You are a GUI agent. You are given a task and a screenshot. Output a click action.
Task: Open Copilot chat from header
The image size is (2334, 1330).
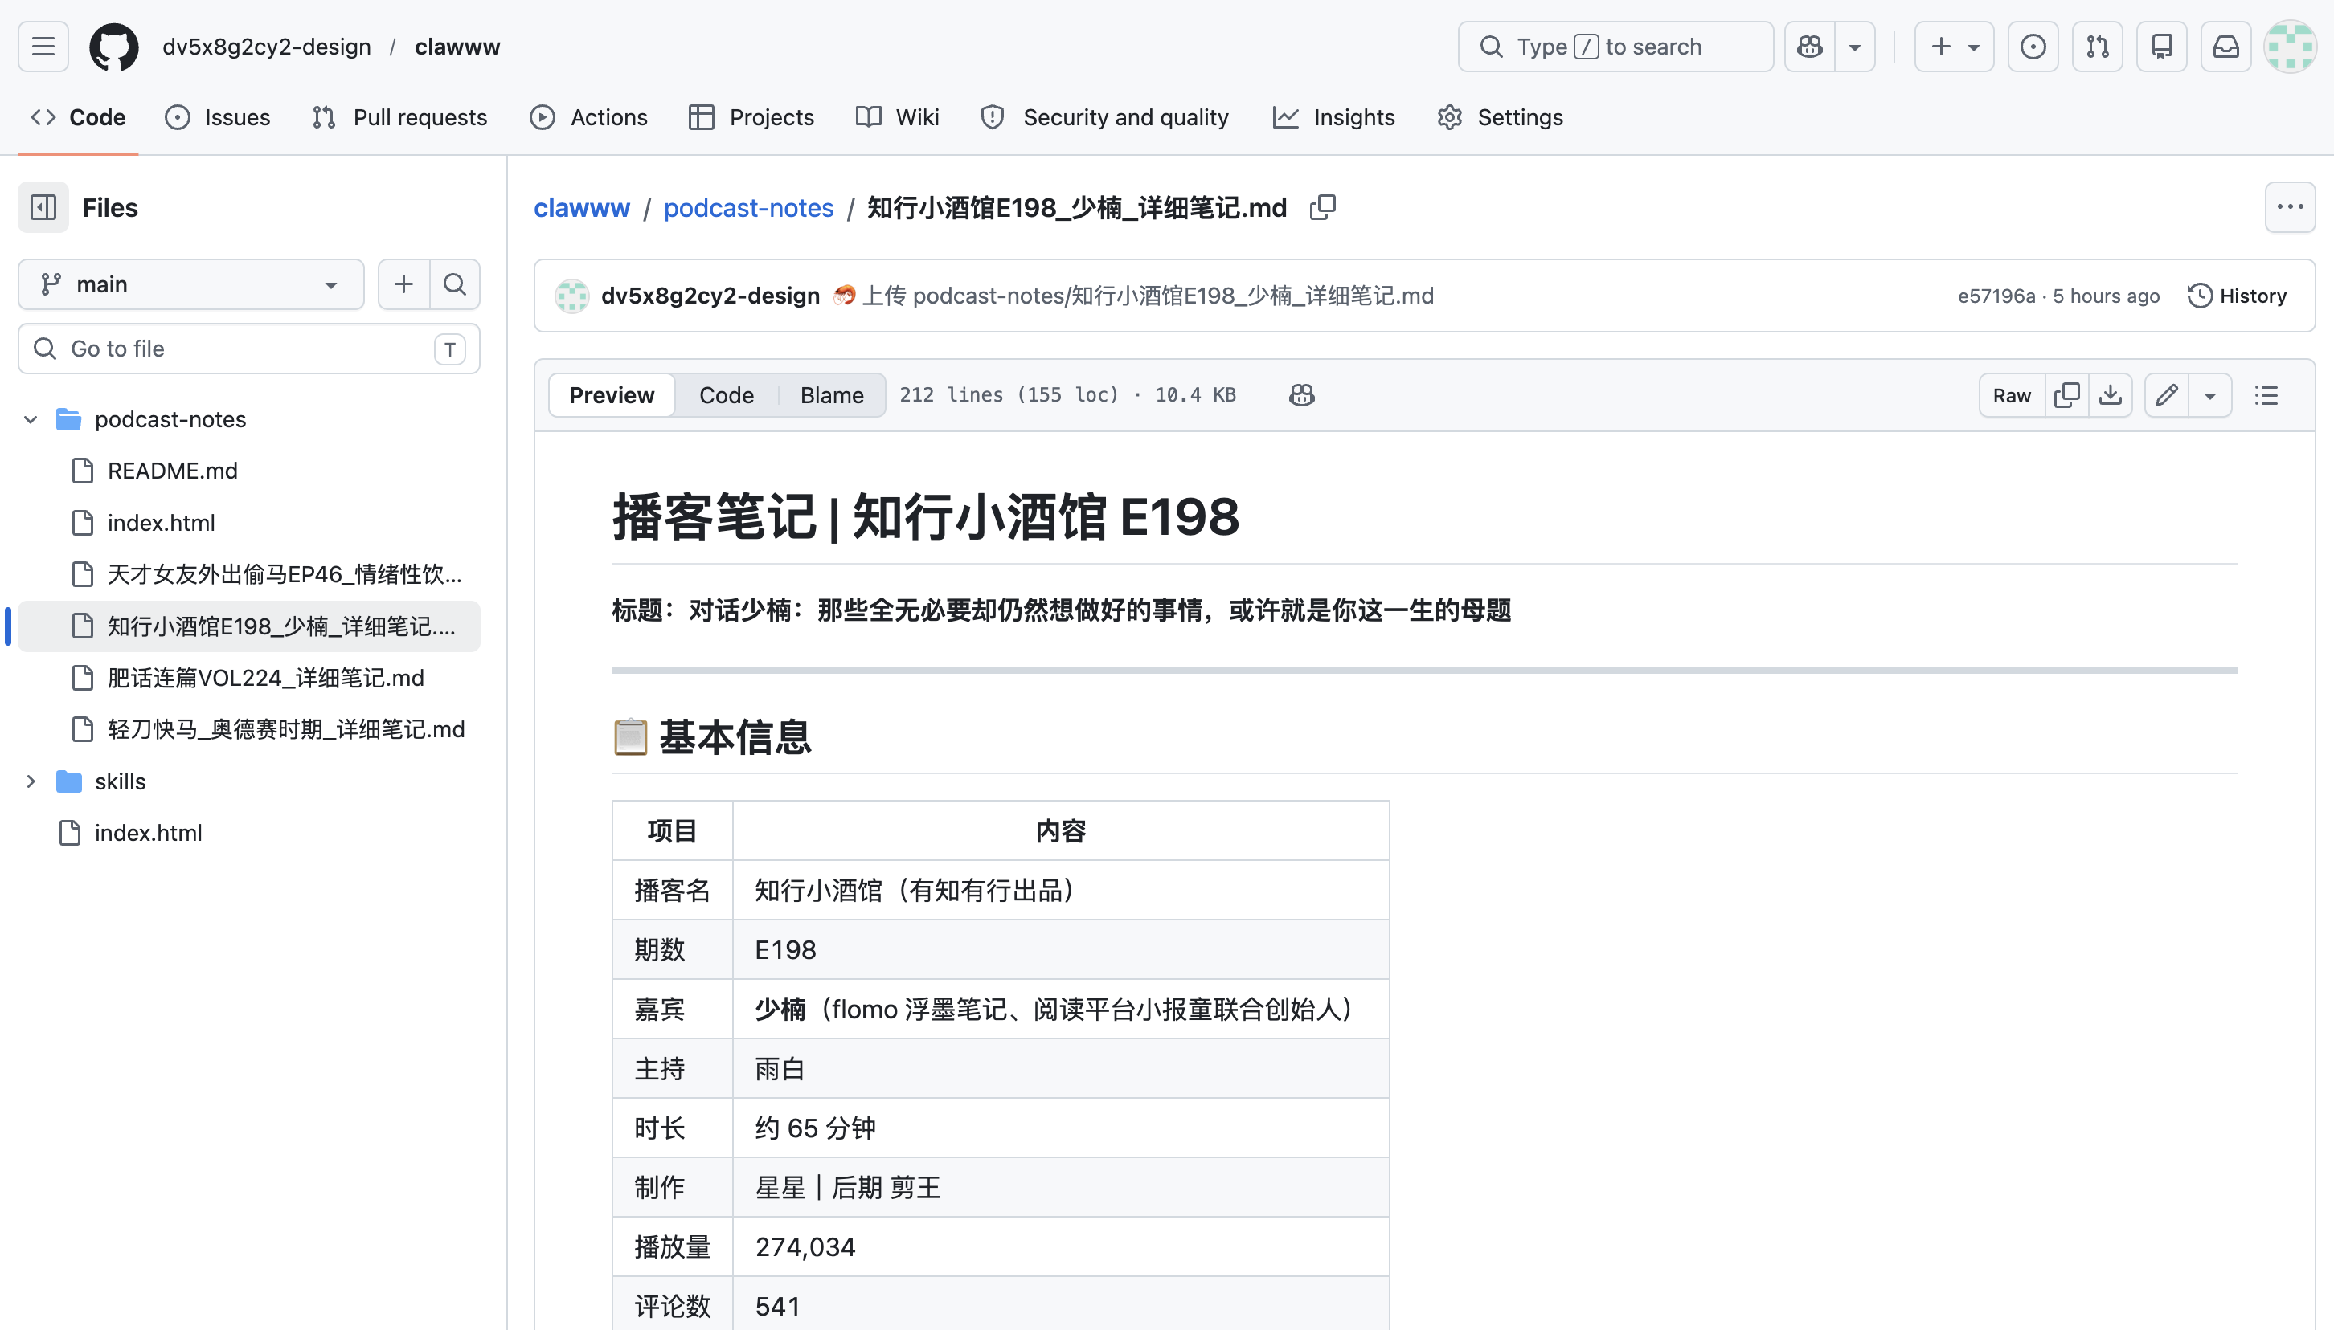click(1809, 47)
